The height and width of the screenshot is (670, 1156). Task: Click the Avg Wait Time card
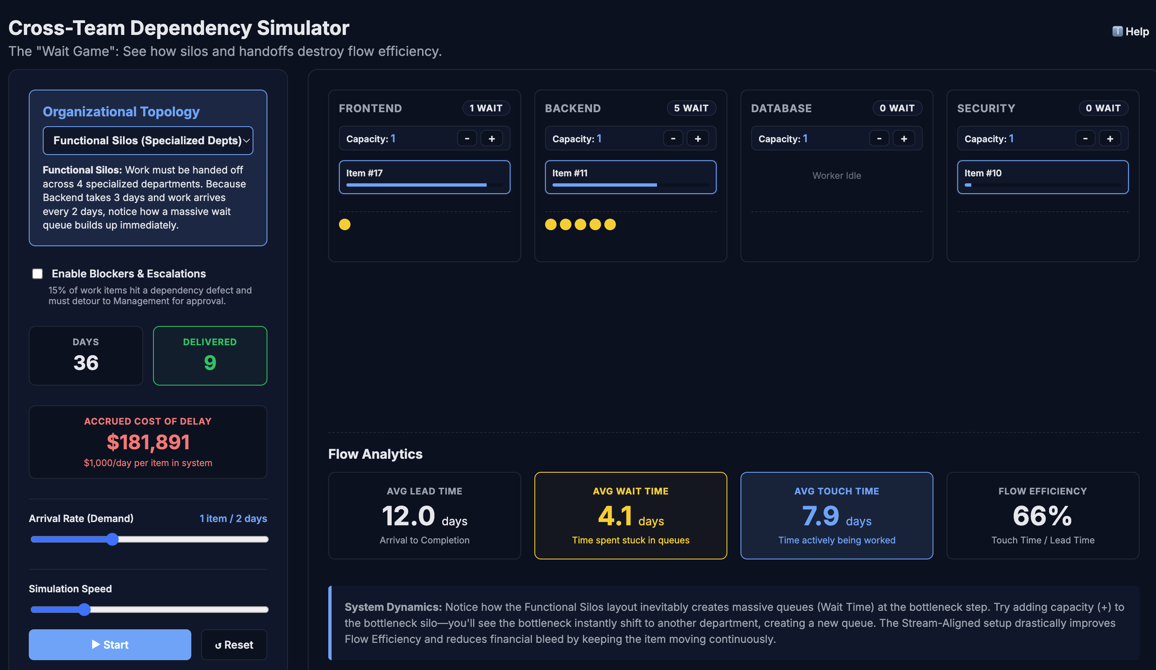click(x=630, y=515)
